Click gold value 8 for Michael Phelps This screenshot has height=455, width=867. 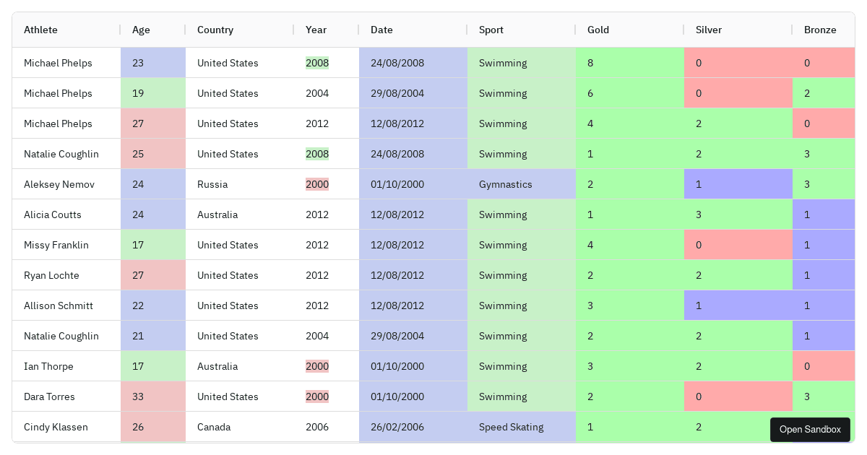[591, 63]
